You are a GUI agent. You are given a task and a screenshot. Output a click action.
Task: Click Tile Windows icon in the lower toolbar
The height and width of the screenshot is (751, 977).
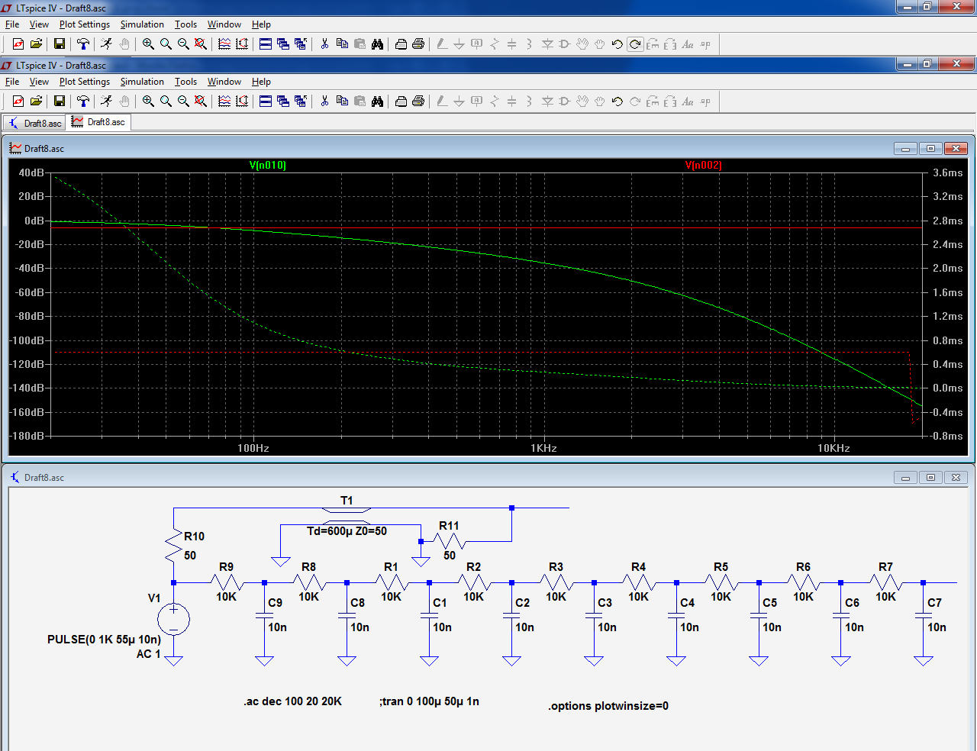266,101
